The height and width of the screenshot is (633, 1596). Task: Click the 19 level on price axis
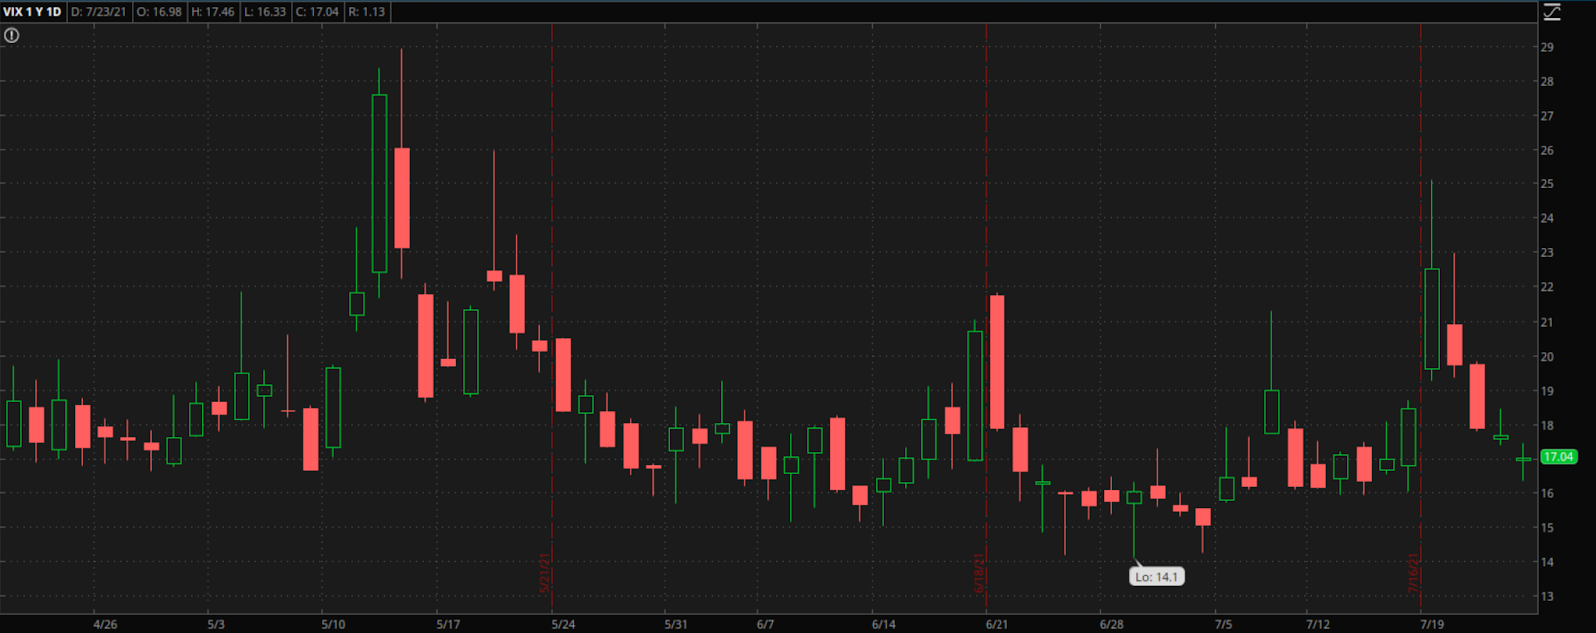(x=1547, y=391)
